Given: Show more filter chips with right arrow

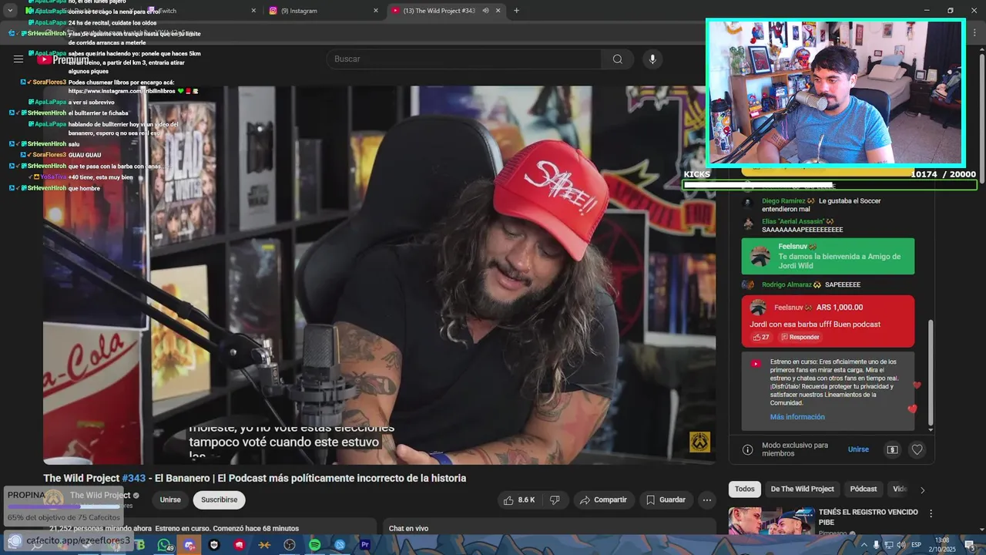Looking at the screenshot, I should (923, 489).
